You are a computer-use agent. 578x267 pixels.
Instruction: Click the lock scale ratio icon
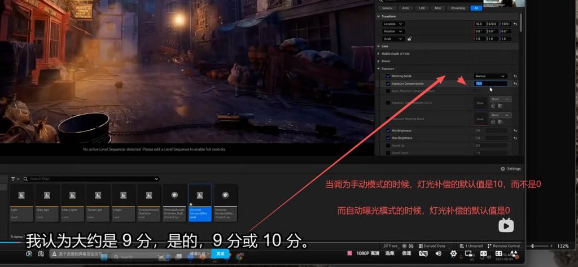pos(409,39)
